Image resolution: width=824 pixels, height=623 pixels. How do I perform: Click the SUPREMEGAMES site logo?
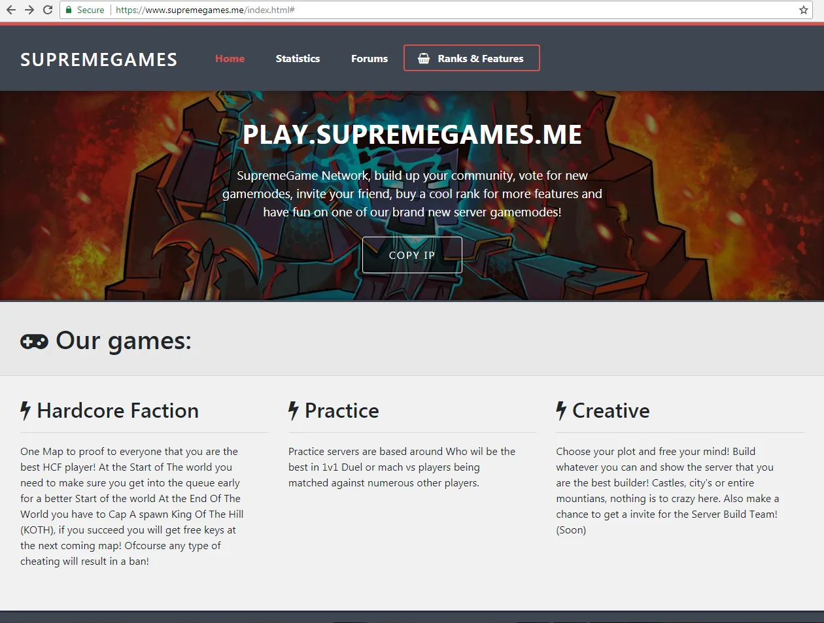(99, 59)
